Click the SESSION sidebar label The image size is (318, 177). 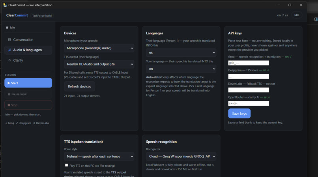pos(11,75)
